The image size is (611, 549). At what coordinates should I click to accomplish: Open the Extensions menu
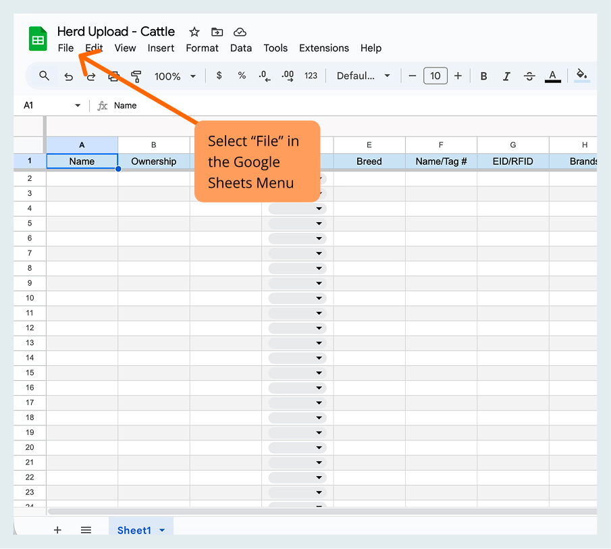(324, 48)
